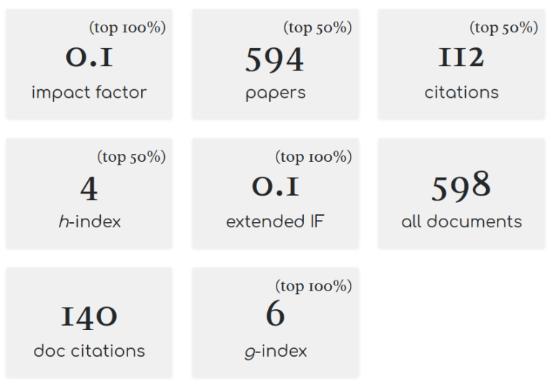The image size is (553, 384).
Task: Click the 594 papers count
Action: (275, 59)
